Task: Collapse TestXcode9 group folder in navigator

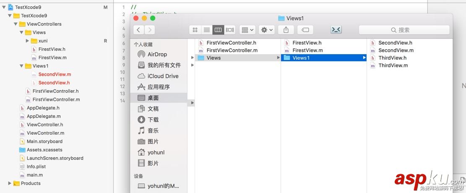Action: point(10,16)
